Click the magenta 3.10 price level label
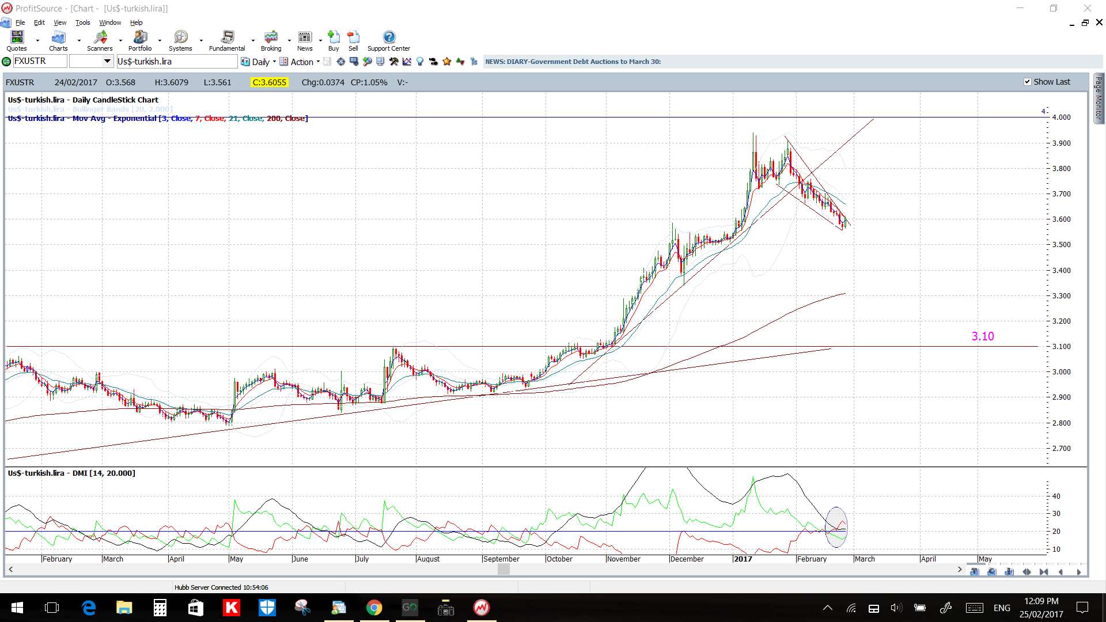This screenshot has height=622, width=1106. 983,336
